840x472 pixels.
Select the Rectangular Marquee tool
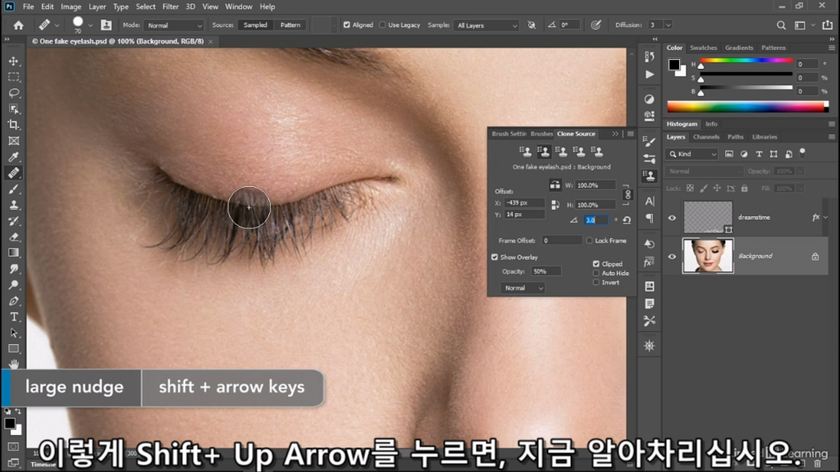click(x=14, y=77)
